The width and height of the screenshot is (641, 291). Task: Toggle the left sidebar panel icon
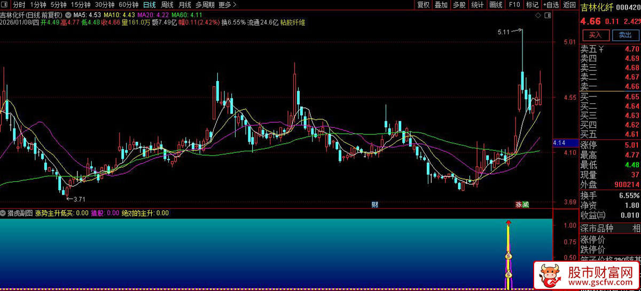coord(4,5)
